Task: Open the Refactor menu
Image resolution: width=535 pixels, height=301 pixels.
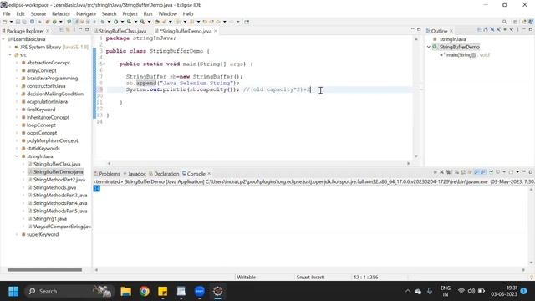Action: click(61, 13)
